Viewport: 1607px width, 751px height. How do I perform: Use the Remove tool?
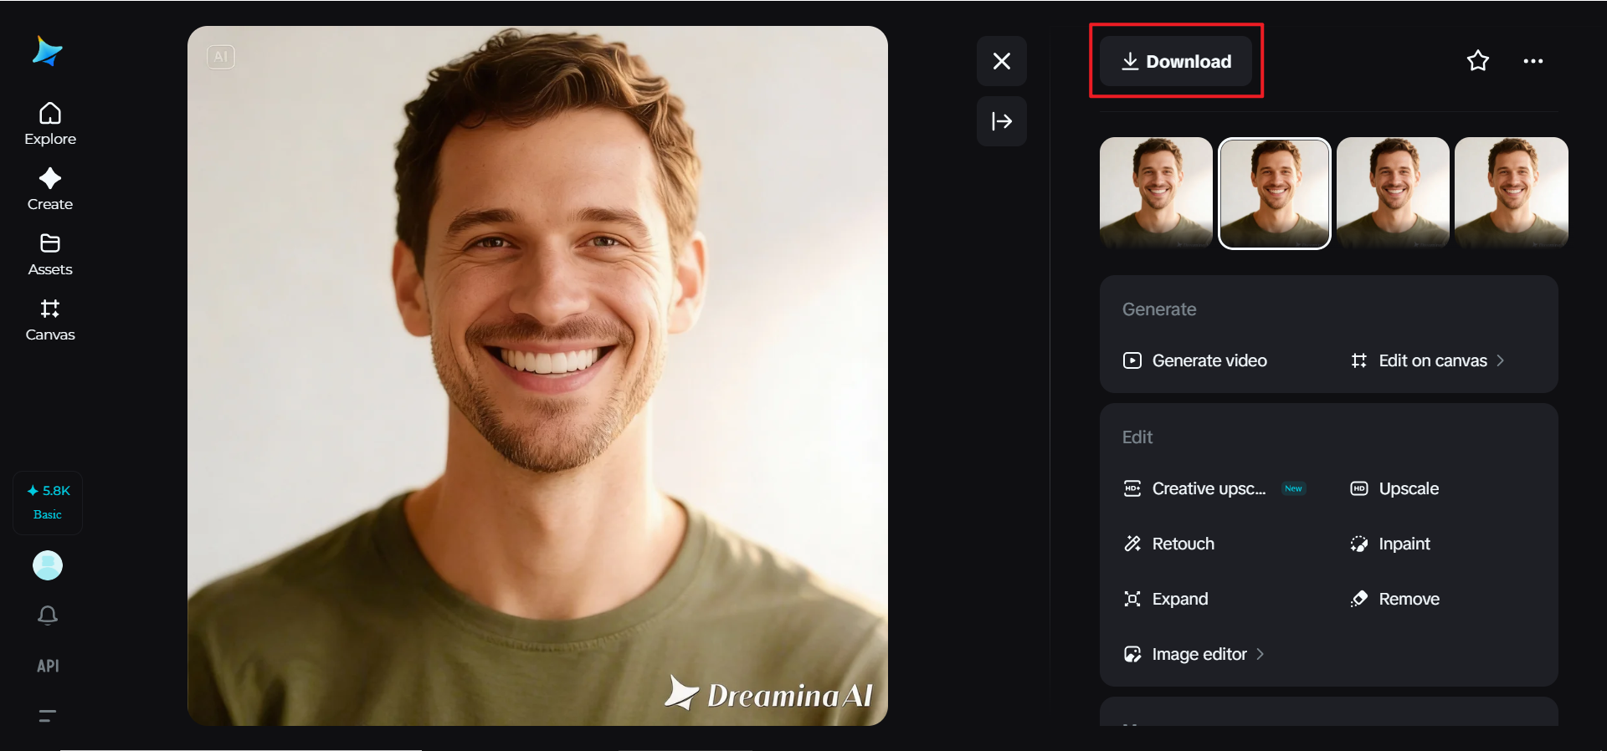click(x=1394, y=599)
